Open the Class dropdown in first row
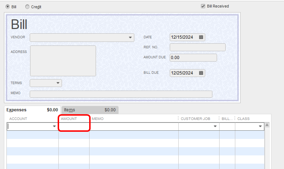Image resolution: width=284 pixels, height=169 pixels. point(260,126)
